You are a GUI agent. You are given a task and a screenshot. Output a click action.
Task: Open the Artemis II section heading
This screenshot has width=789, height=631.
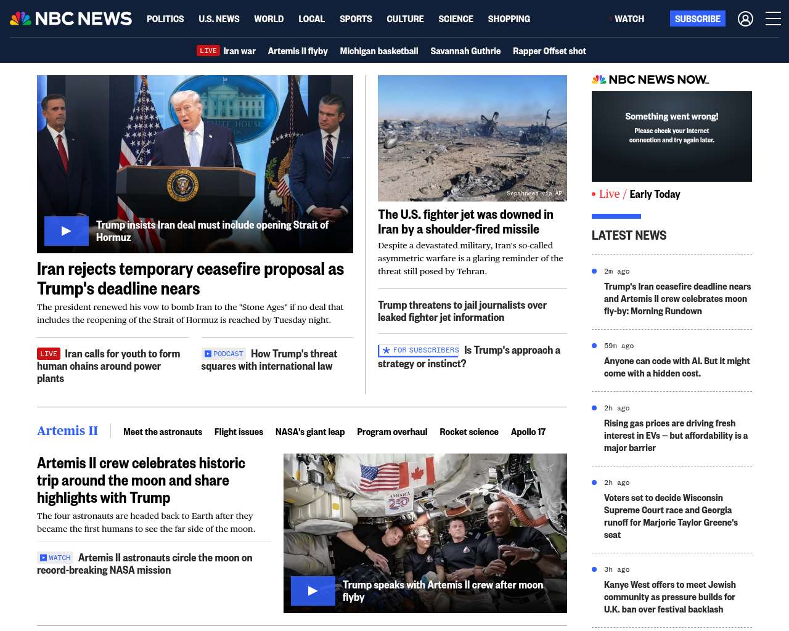click(x=67, y=431)
